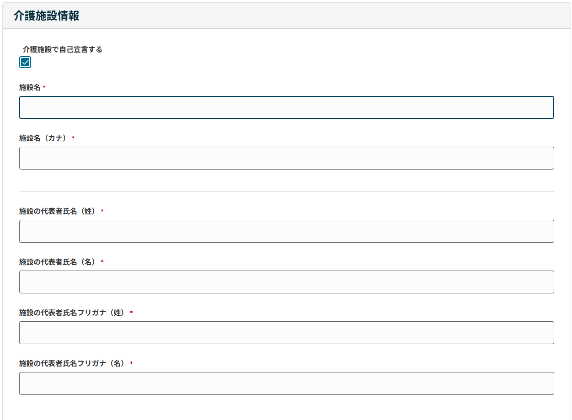Click the 施設の代表者氏名フリガナ（姓） label
This screenshot has height=420, width=572.
click(73, 313)
